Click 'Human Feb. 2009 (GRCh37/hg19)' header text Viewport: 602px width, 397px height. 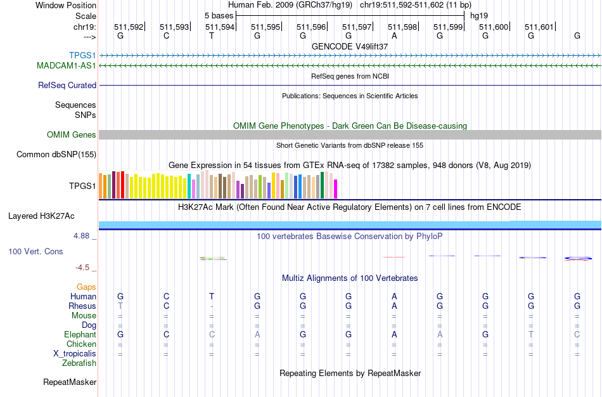pos(290,5)
